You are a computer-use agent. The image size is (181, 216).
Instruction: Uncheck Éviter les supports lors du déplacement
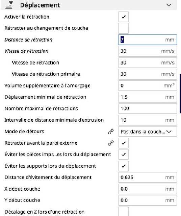pyautogui.click(x=124, y=166)
